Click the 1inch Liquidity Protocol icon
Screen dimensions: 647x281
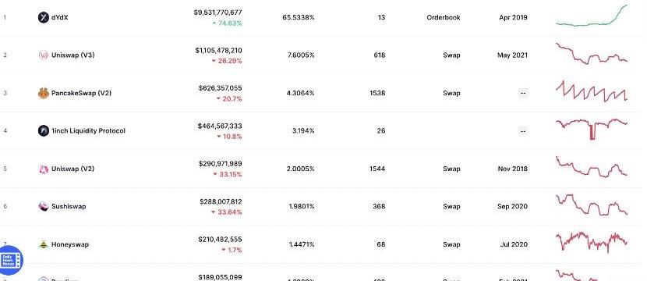pos(44,131)
